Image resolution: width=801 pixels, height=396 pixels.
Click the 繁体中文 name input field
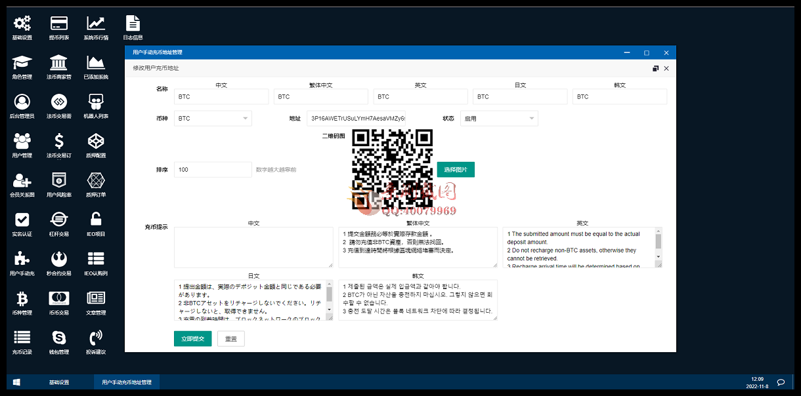click(x=321, y=96)
